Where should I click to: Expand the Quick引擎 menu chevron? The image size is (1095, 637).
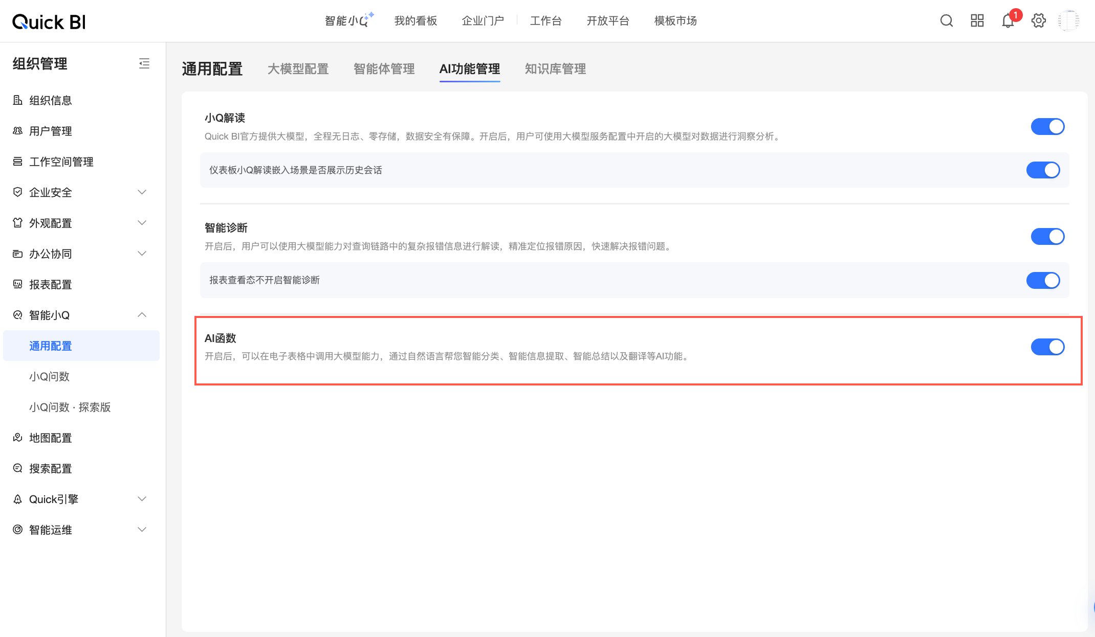point(142,499)
